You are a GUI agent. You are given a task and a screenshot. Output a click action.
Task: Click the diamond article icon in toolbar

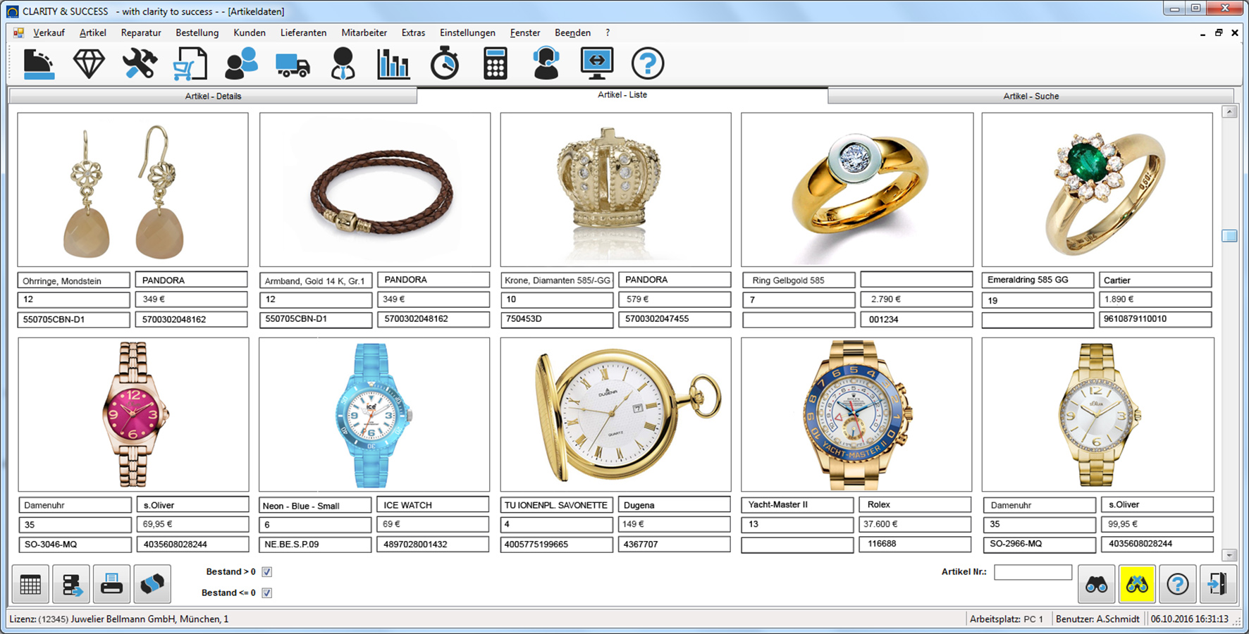pyautogui.click(x=89, y=64)
